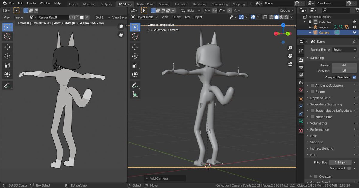Switch to the Shading workspace tab
This screenshot has width=359, height=188.
pyautogui.click(x=164, y=4)
